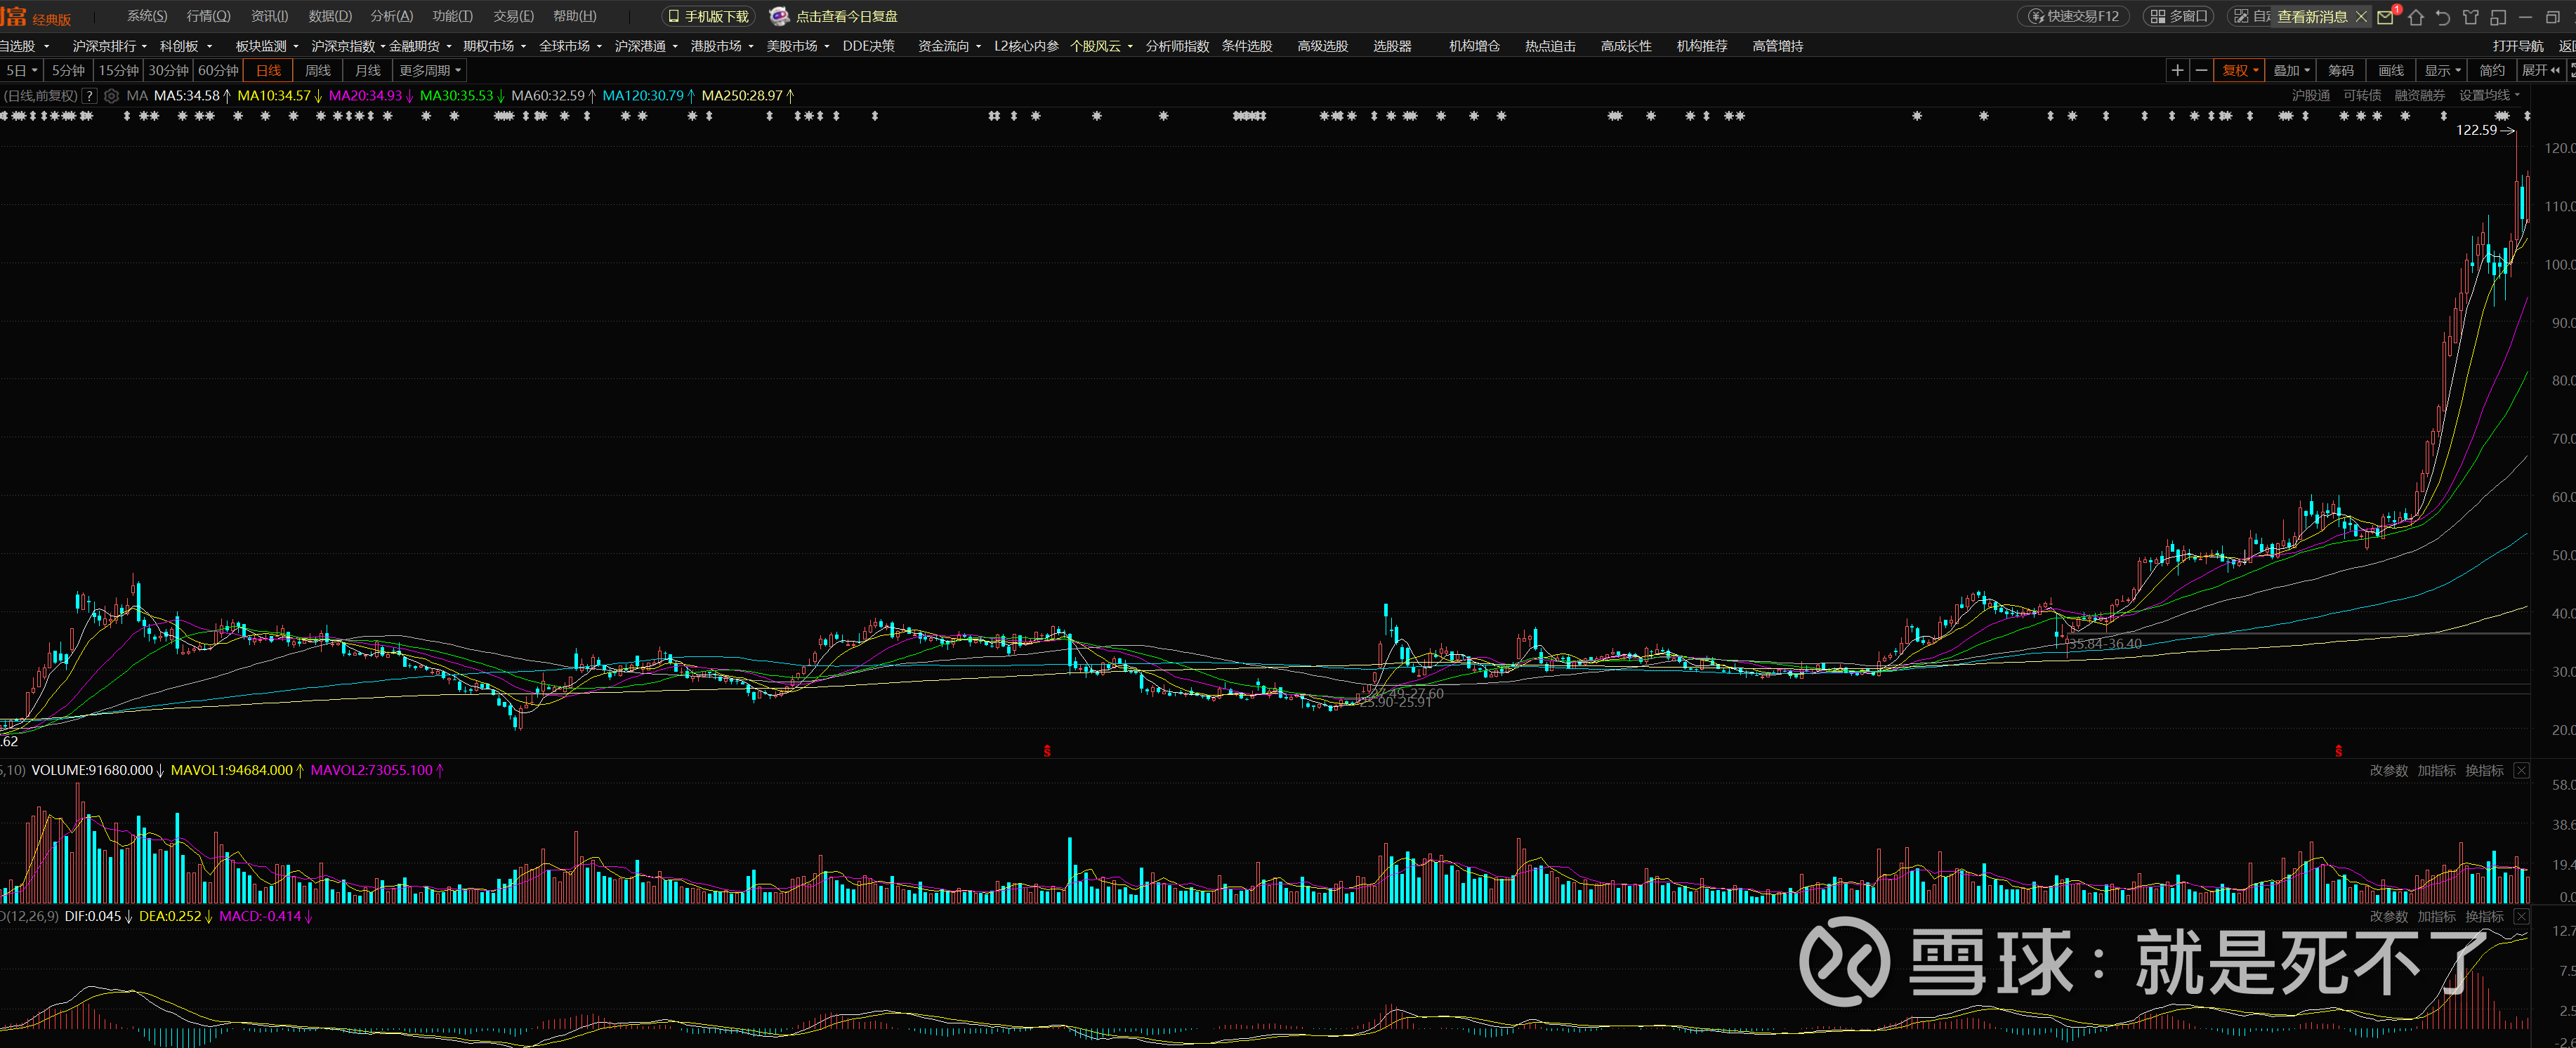Click the 快速交易F12 button
The height and width of the screenshot is (1048, 2576).
coord(2073,16)
